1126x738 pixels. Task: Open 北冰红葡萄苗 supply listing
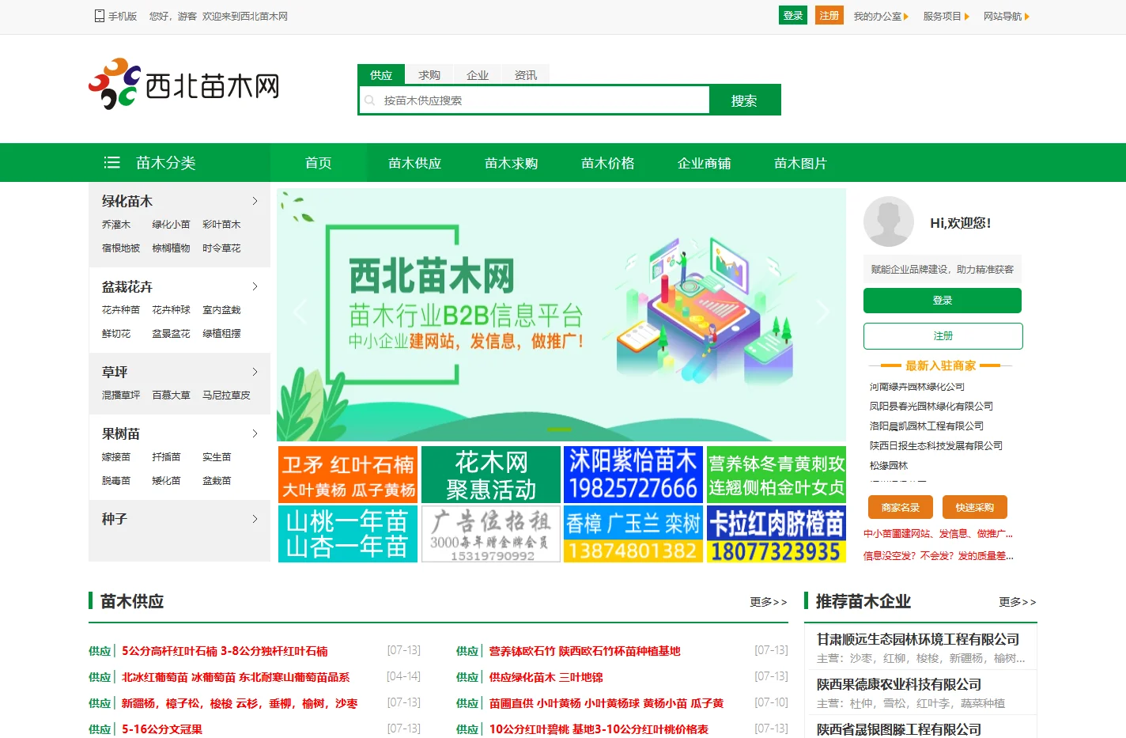[236, 677]
